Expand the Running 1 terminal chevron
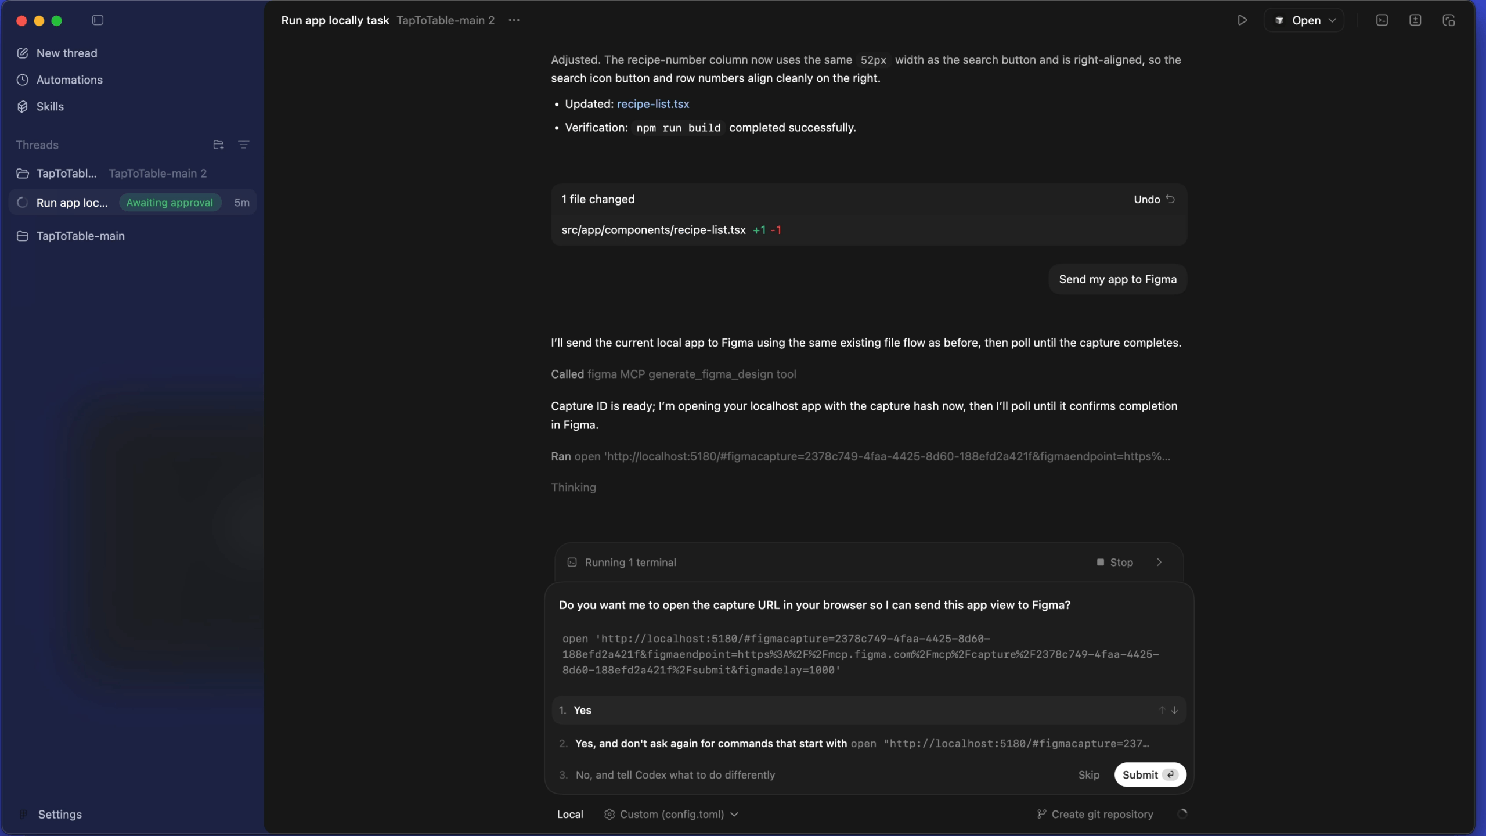This screenshot has width=1486, height=836. tap(1159, 562)
